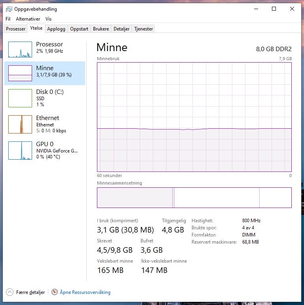Switch to the Applogg tab
This screenshot has height=305, width=304.
[56, 29]
